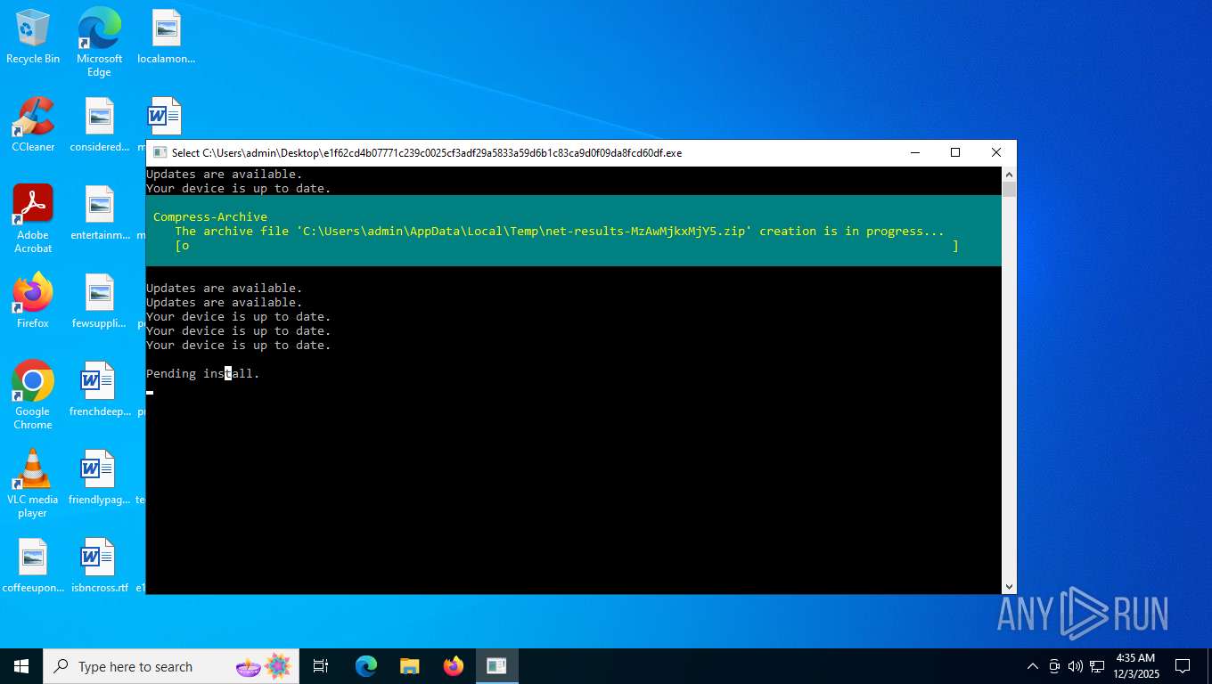The image size is (1212, 684).
Task: Select the localamon image file icon
Action: (x=166, y=37)
